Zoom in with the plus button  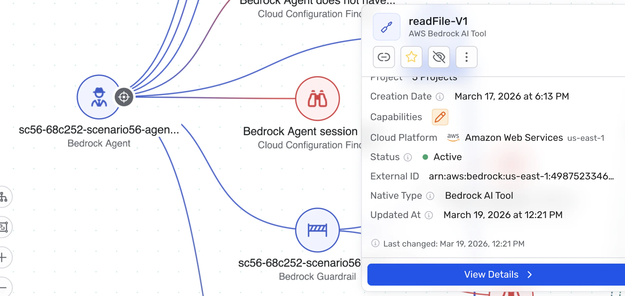pyautogui.click(x=5, y=257)
